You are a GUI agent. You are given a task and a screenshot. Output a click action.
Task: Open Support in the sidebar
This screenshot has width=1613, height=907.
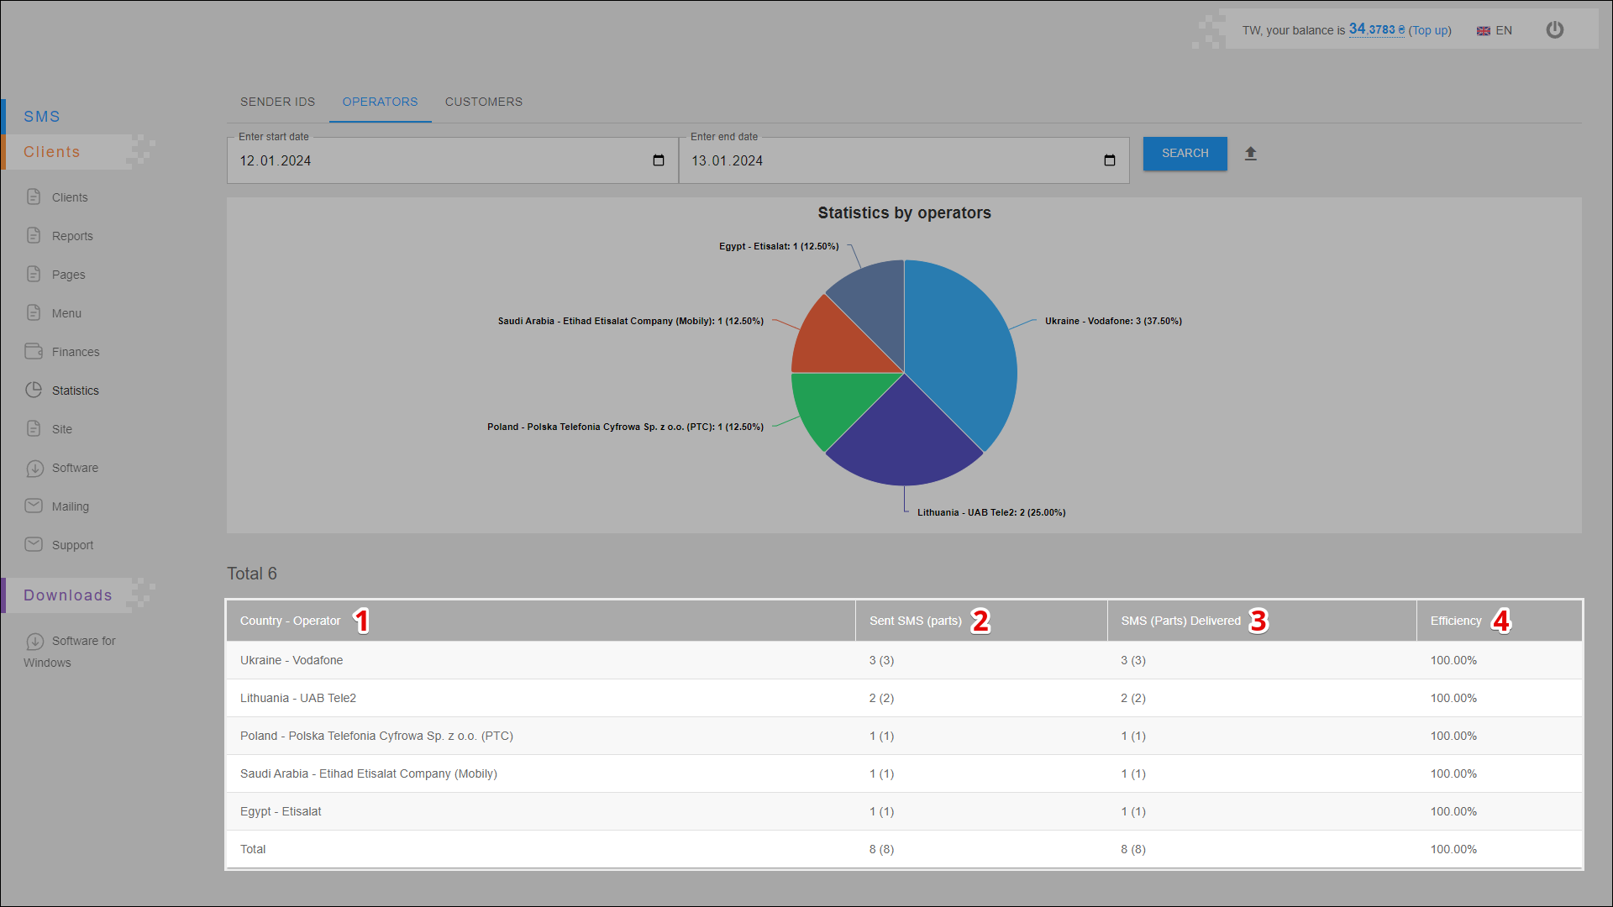[72, 545]
